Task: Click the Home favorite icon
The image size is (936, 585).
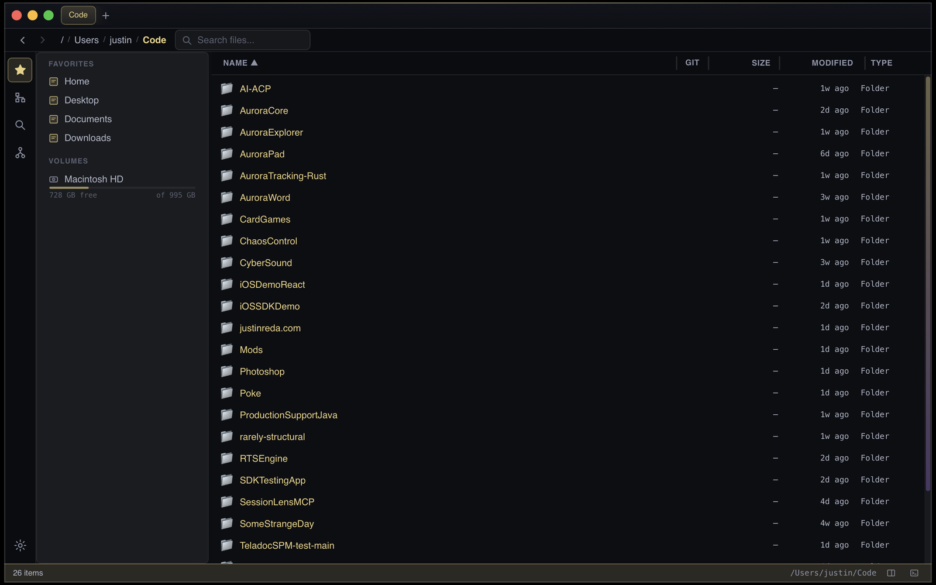Action: tap(54, 81)
